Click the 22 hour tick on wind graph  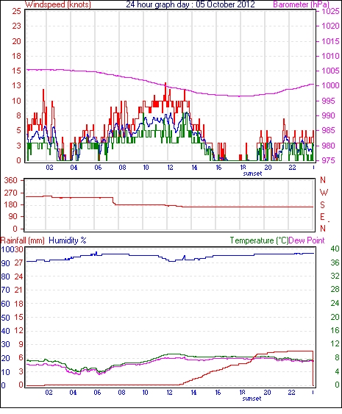(x=292, y=168)
